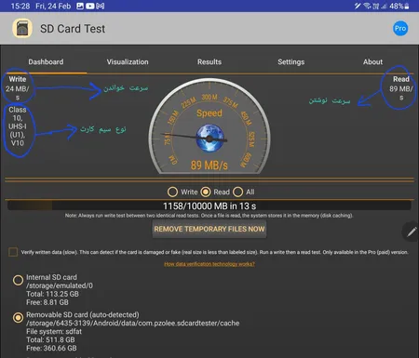419x358 pixels.
Task: Click Remove Temporary Files Now button
Action: (209, 229)
